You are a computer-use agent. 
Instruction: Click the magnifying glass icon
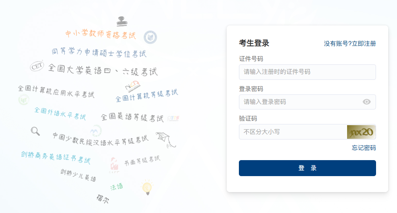(35, 131)
